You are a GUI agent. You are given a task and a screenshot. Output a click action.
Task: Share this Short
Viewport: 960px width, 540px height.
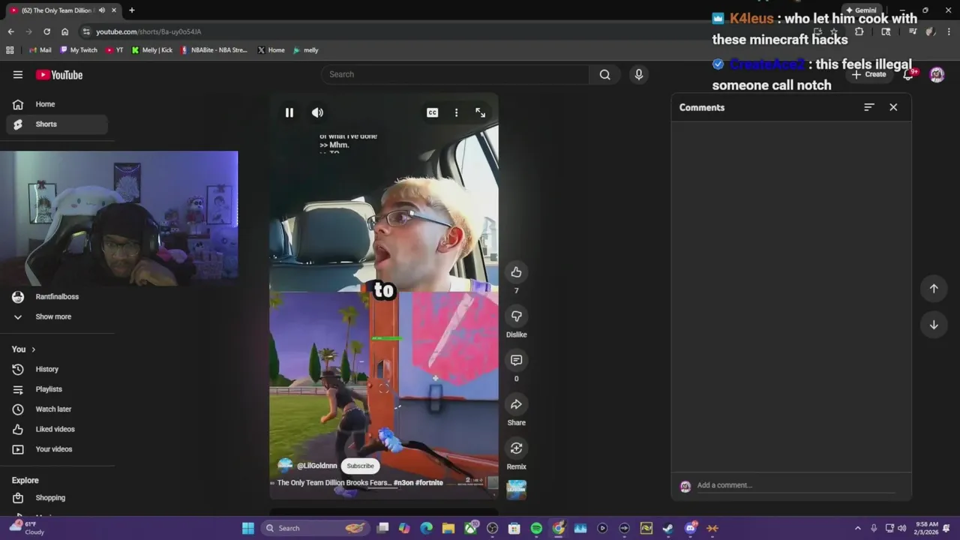tap(516, 404)
